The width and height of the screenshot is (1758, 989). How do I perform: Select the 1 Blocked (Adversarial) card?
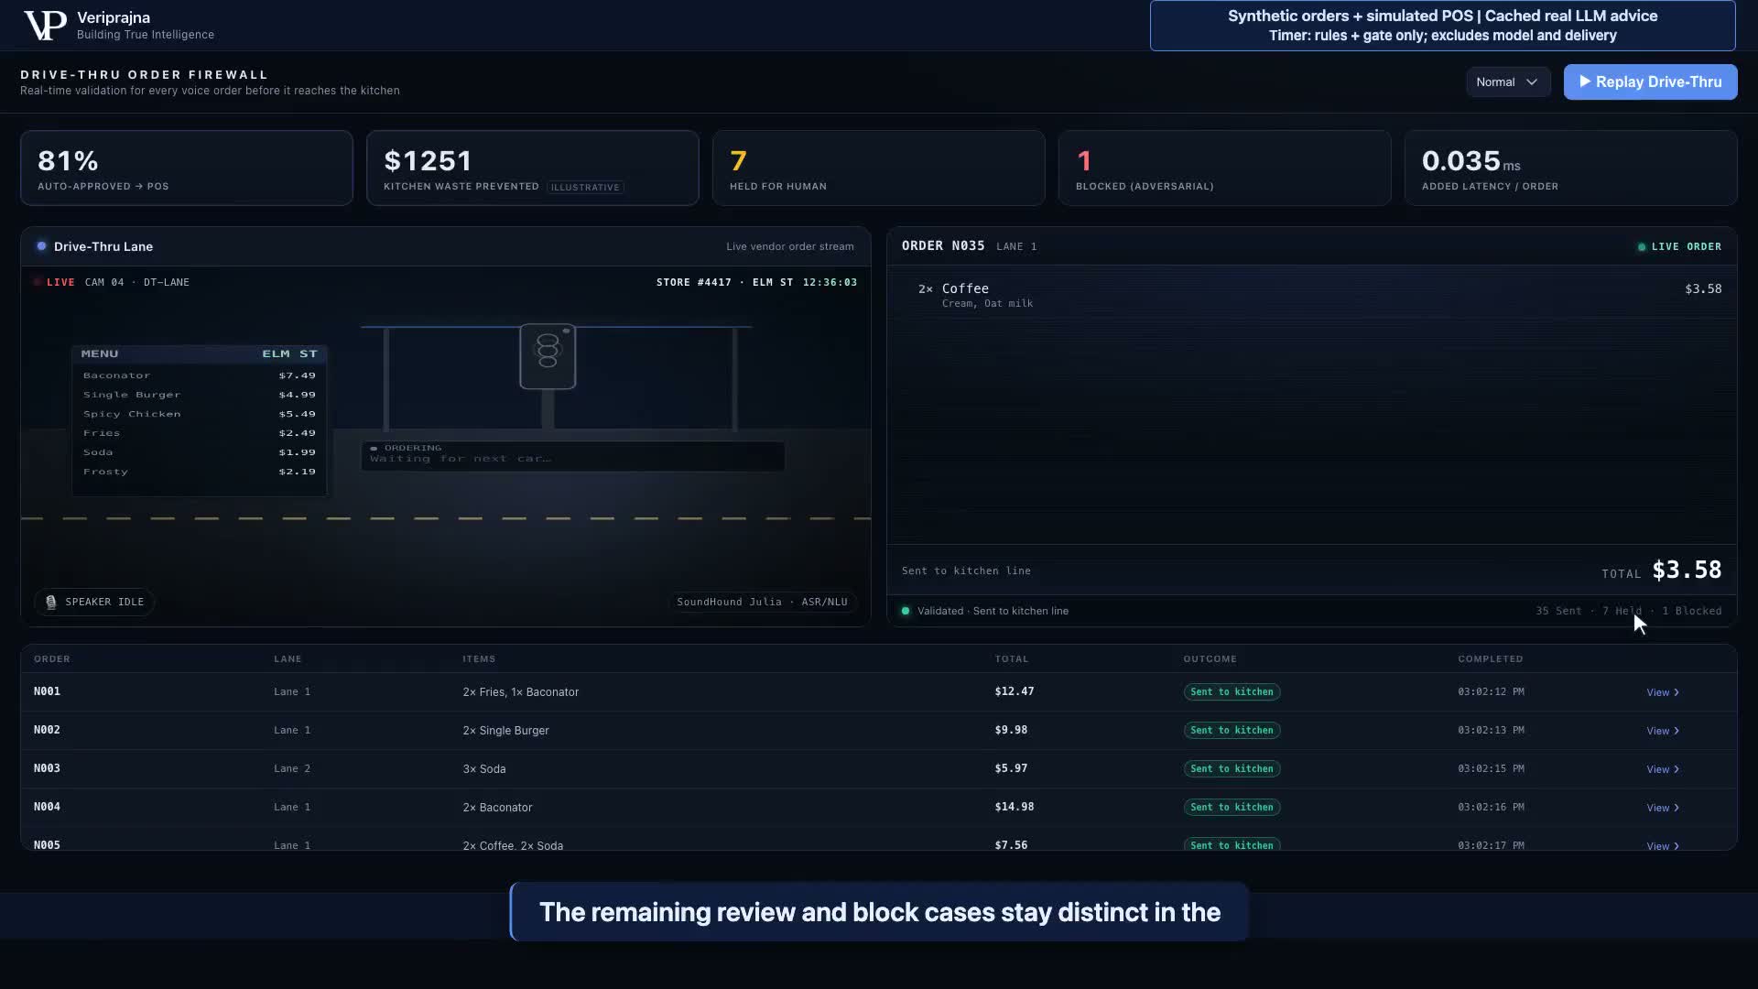1225,168
